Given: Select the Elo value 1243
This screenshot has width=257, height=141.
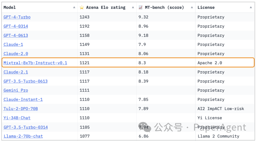Looking at the screenshot, I should pos(85,17).
